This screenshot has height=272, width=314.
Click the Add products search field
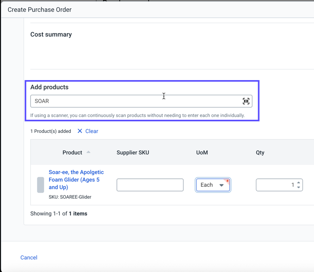pos(141,101)
